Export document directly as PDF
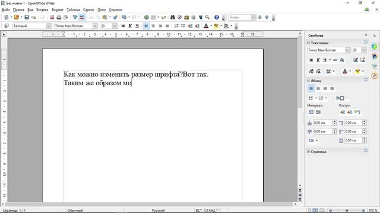 (52, 17)
